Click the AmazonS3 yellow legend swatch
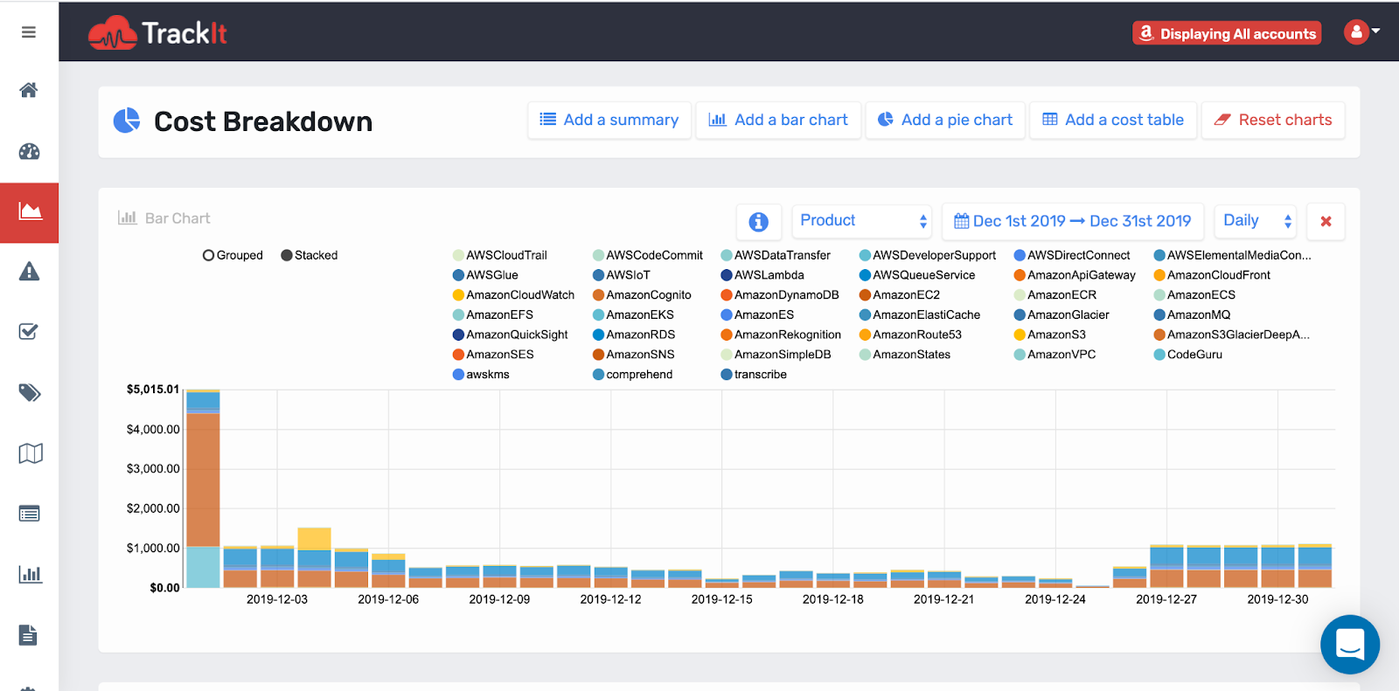This screenshot has width=1399, height=691. click(1020, 335)
